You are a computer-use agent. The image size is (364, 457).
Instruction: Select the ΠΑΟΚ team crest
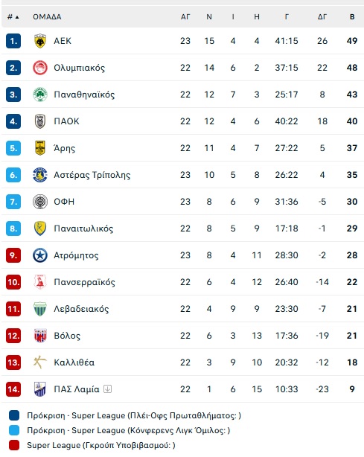coord(40,121)
